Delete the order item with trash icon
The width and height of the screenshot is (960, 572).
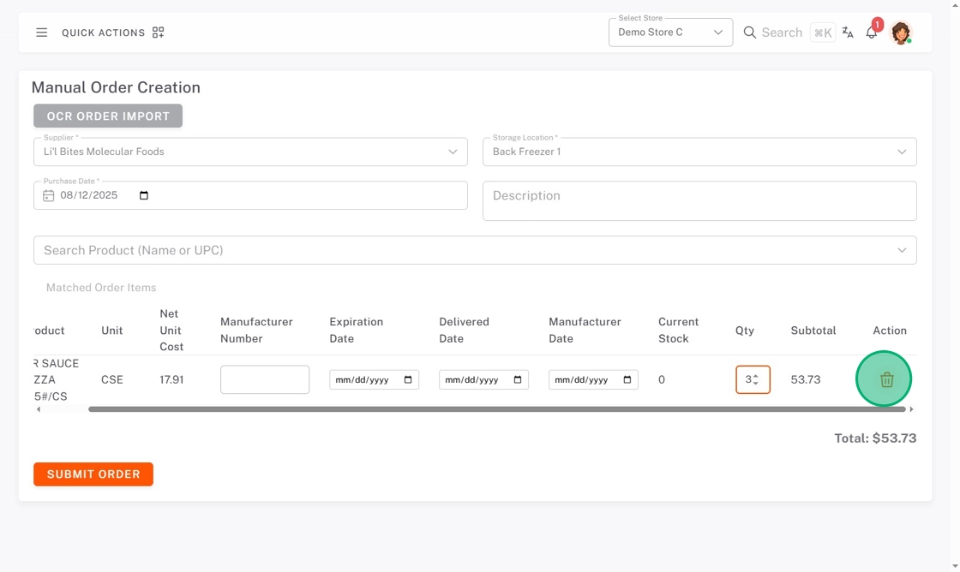pos(886,379)
